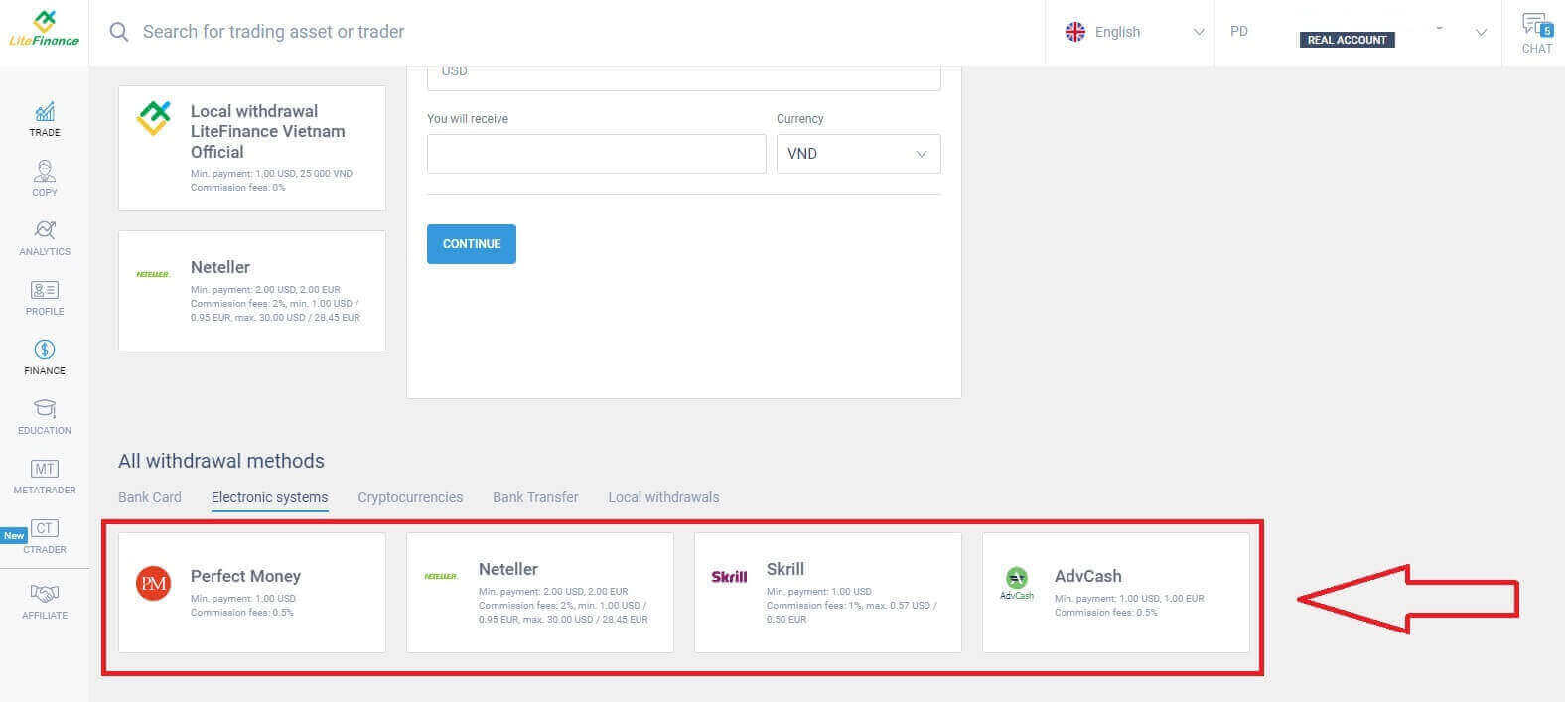Expand the PD account dropdown arrow

[1481, 32]
